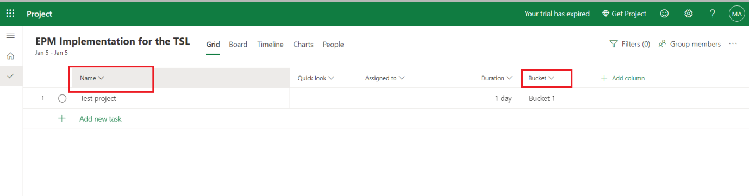Image resolution: width=749 pixels, height=196 pixels.
Task: Click the project title EPM Implementation for the TSL
Action: click(x=113, y=41)
